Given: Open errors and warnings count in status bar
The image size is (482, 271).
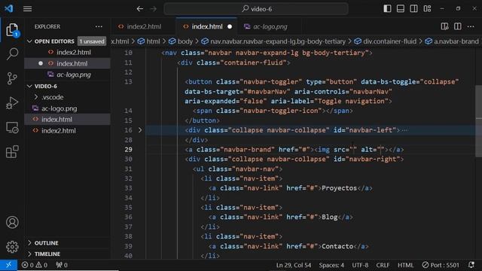Looking at the screenshot, I should (x=35, y=265).
